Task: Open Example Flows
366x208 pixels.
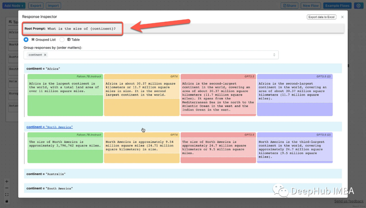Action: 337,6
